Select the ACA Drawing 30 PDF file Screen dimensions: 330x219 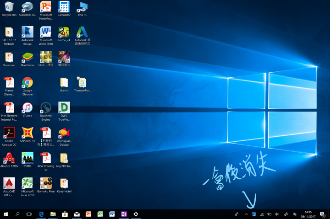46,162
